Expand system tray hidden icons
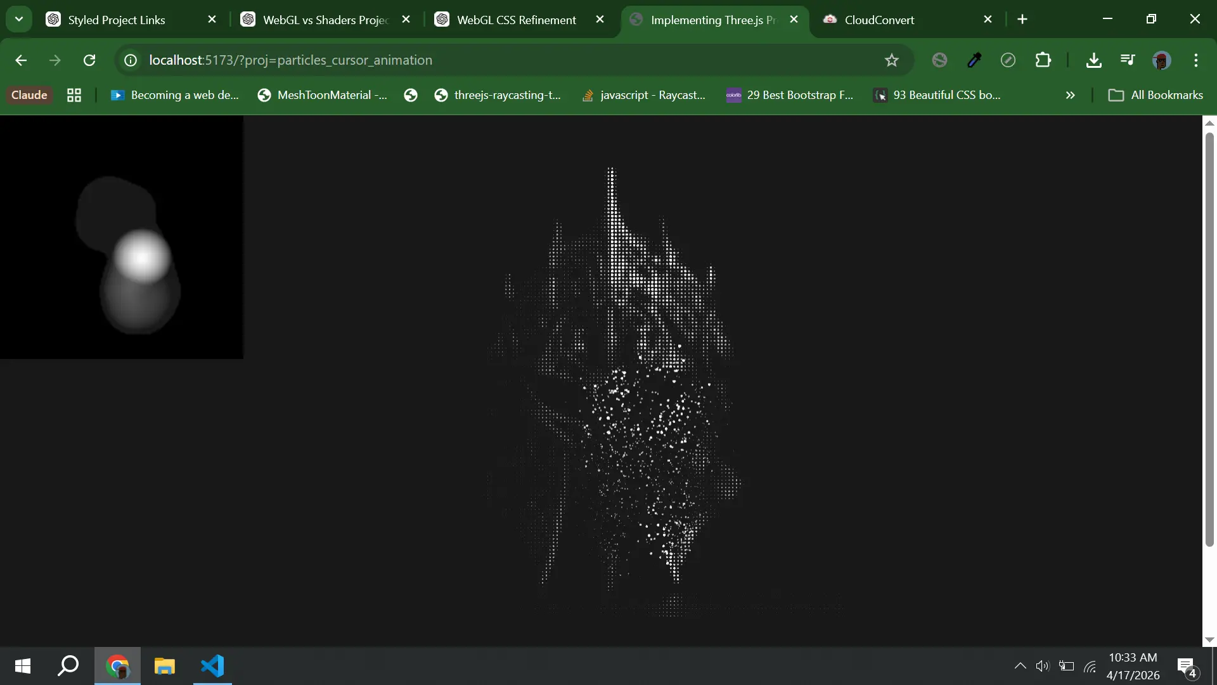1217x685 pixels. [1020, 666]
